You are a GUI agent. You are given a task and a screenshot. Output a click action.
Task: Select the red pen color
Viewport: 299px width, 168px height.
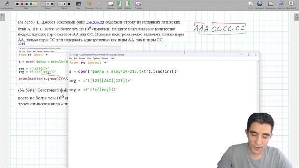22,4
